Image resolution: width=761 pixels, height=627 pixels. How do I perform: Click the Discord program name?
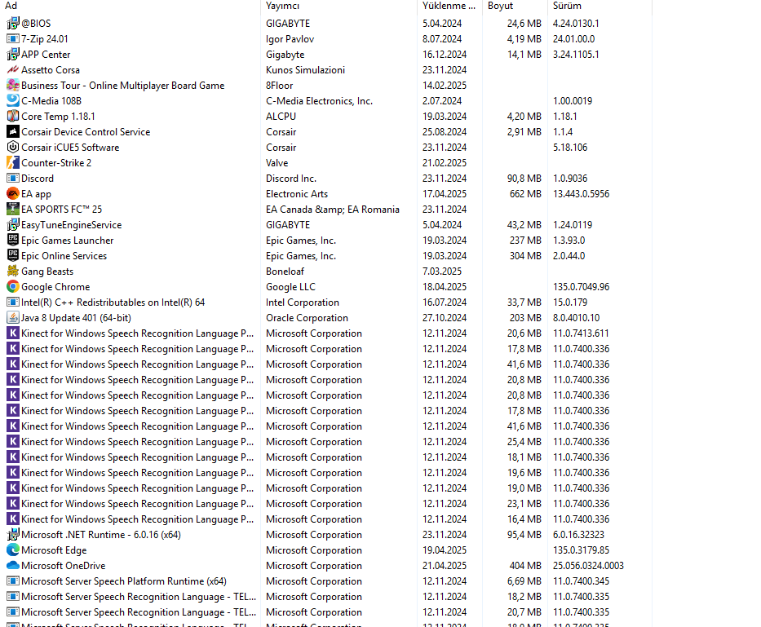point(38,179)
